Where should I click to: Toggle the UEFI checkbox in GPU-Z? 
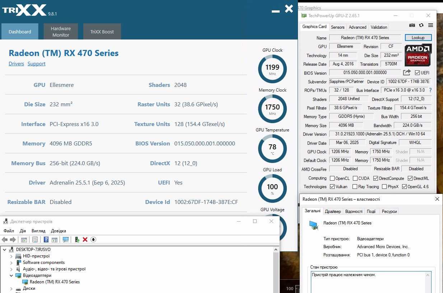tap(417, 73)
